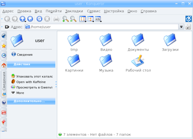
Task: Click the zoom out magnifier icon
Action: pos(73,19)
